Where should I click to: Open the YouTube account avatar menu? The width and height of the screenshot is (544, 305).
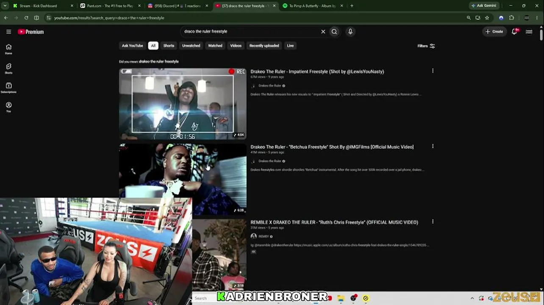click(529, 32)
